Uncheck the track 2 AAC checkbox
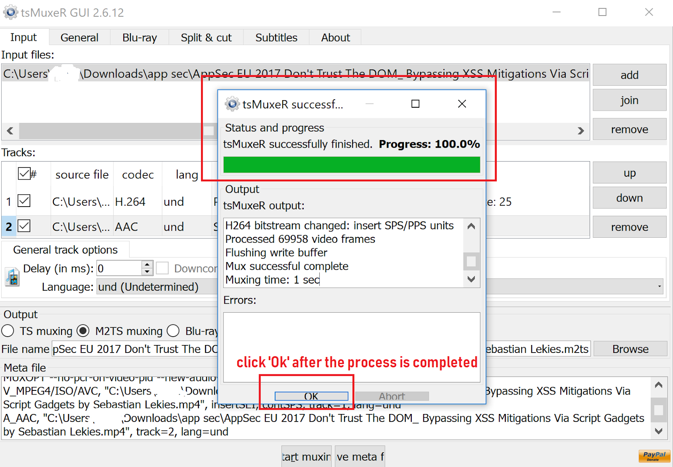 (24, 226)
